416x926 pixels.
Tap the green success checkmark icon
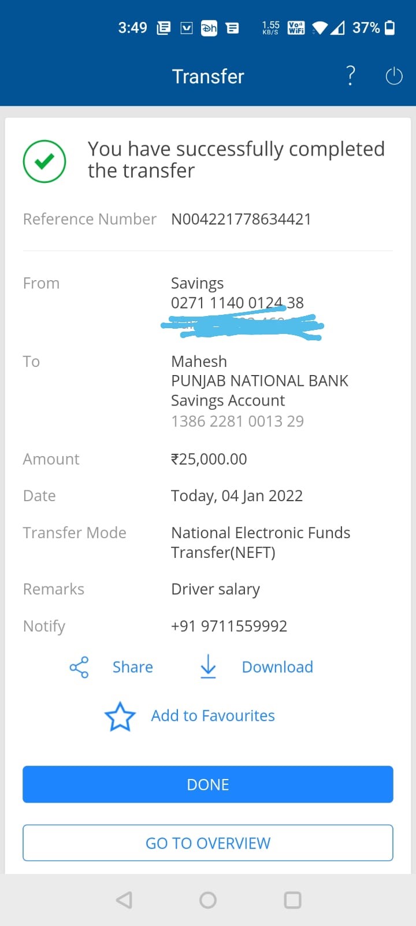click(x=44, y=161)
